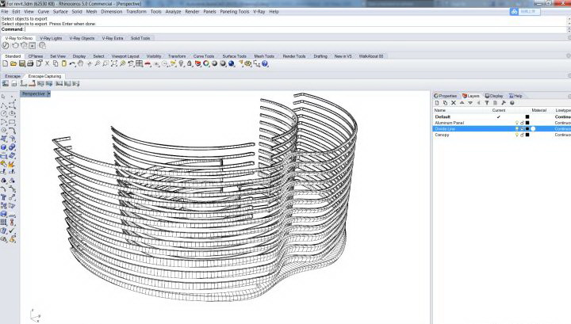Click the Undo arrow icon

(71, 63)
